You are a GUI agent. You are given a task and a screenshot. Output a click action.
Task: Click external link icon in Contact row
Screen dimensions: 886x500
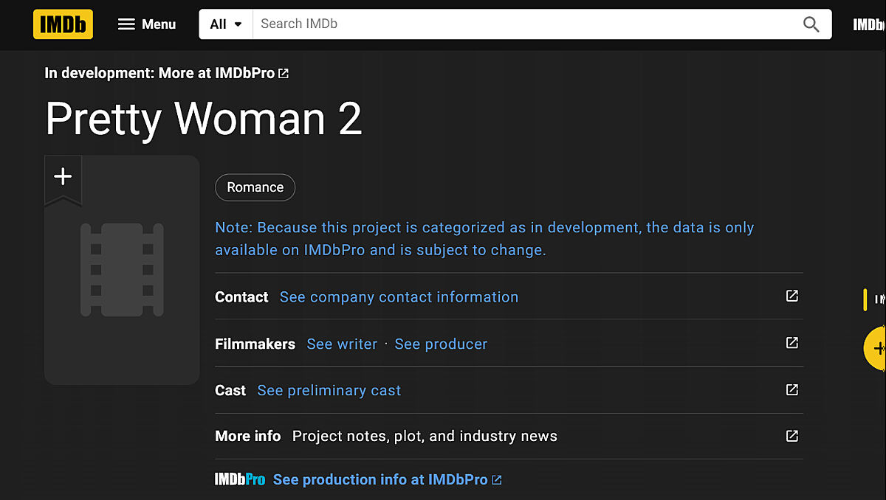tap(791, 296)
